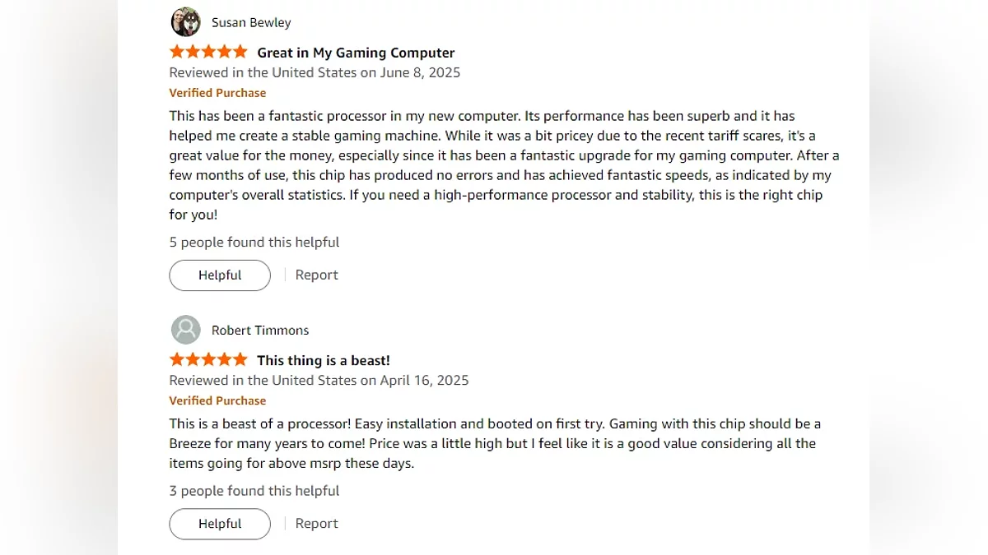Click Verified Purchase label on Robert's review
988x555 pixels.
coord(217,400)
